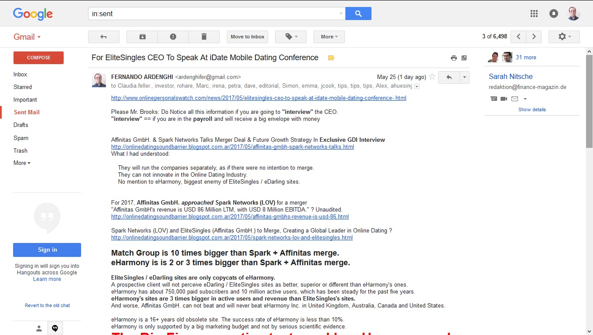The image size is (593, 335).
Task: Click the '3 of 6,498' conversation counter
Action: 494,37
